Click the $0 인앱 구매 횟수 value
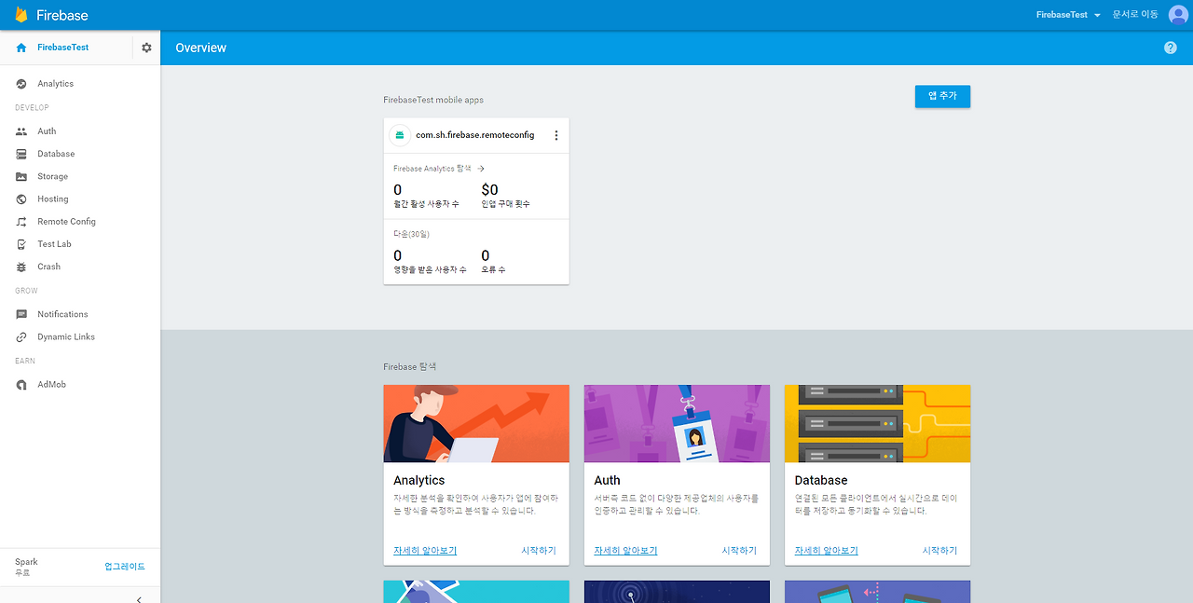Viewport: 1193px width, 603px height. click(x=489, y=190)
